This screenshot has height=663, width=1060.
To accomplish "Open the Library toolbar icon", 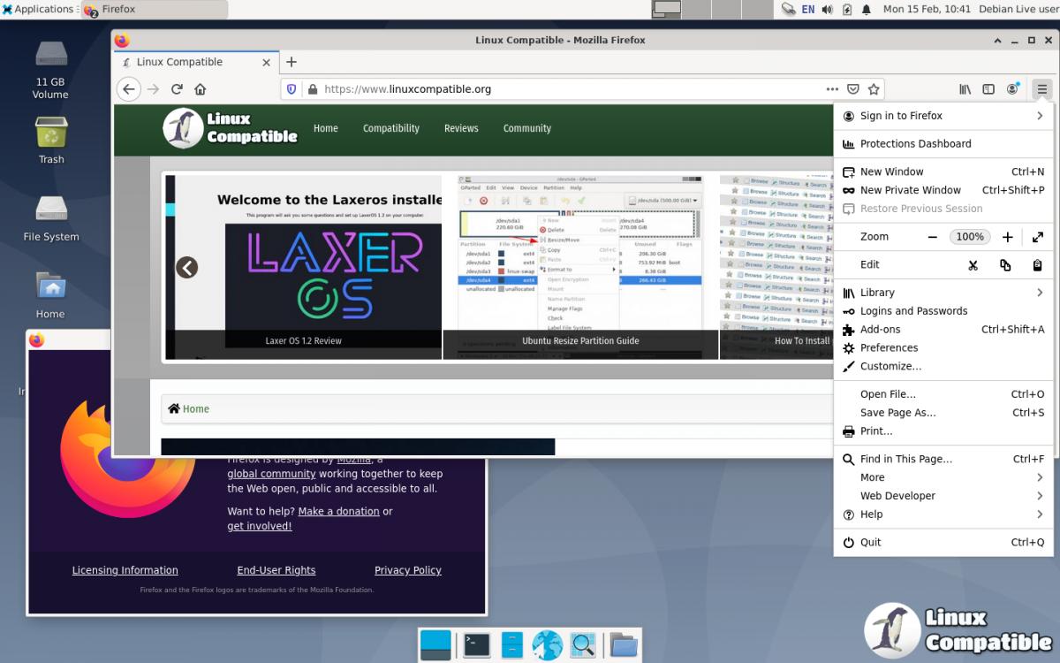I will tap(965, 89).
